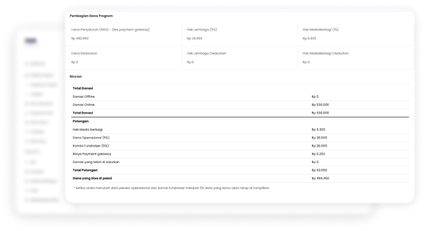
Task: Click Rp 0 under Hak Lembaga Disalurkan
Action: (x=191, y=62)
